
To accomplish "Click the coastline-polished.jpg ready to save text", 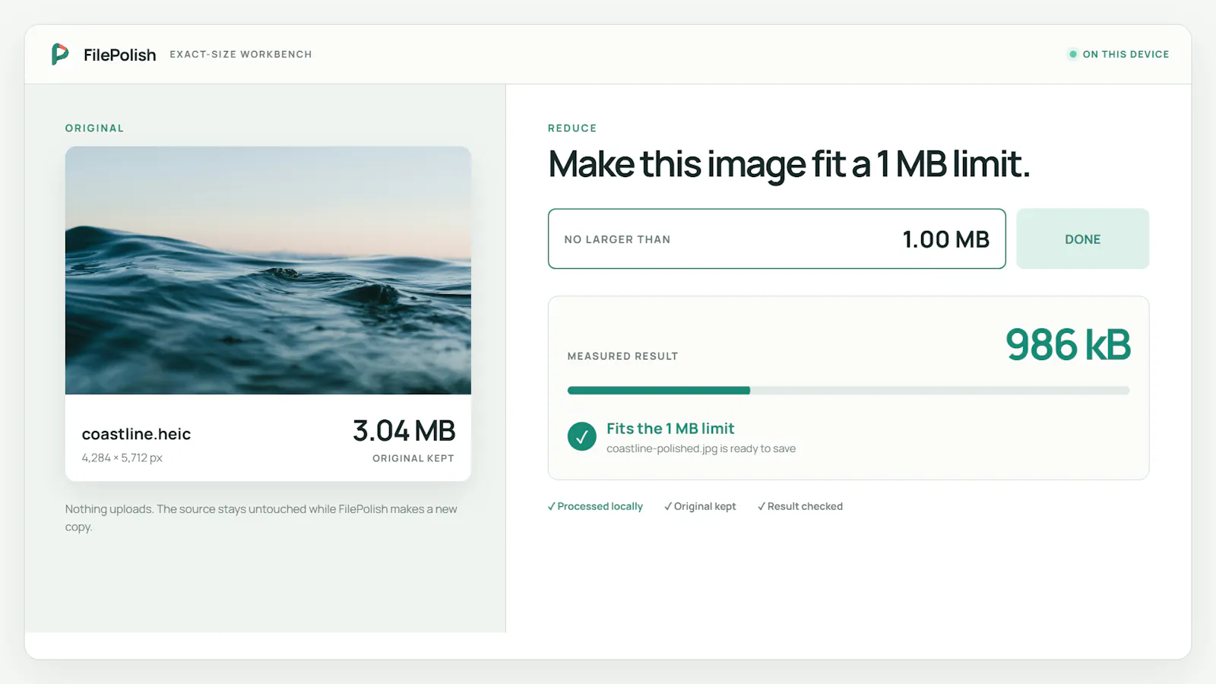I will (701, 448).
